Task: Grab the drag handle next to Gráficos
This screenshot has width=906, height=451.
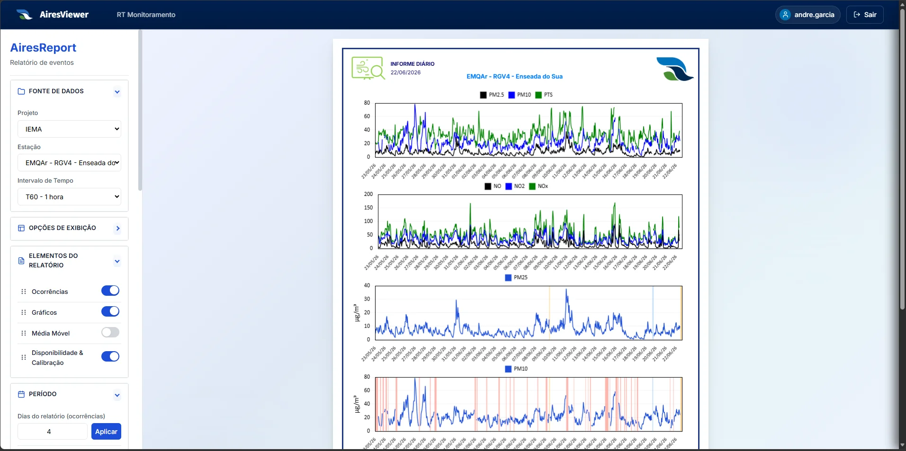Action: pyautogui.click(x=24, y=312)
